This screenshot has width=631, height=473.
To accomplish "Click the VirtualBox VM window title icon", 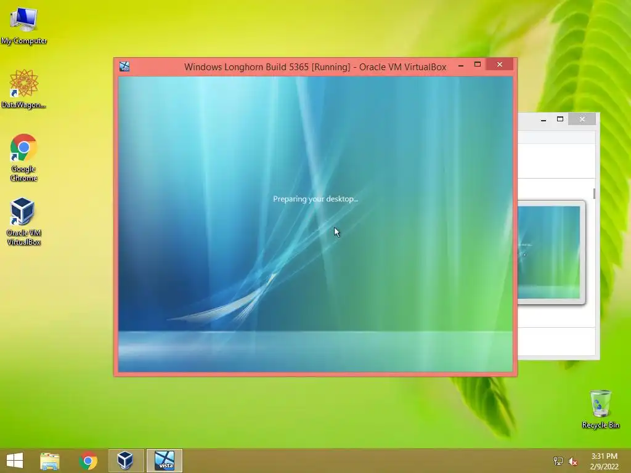I will [x=124, y=67].
